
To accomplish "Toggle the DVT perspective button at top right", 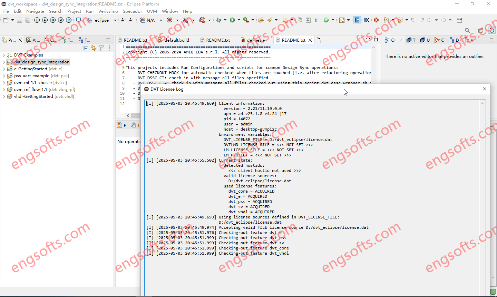I will [x=491, y=30].
